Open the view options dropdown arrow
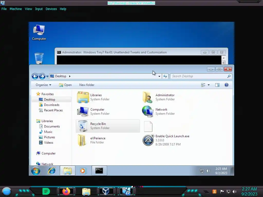This screenshot has width=263, height=197. click(x=209, y=85)
